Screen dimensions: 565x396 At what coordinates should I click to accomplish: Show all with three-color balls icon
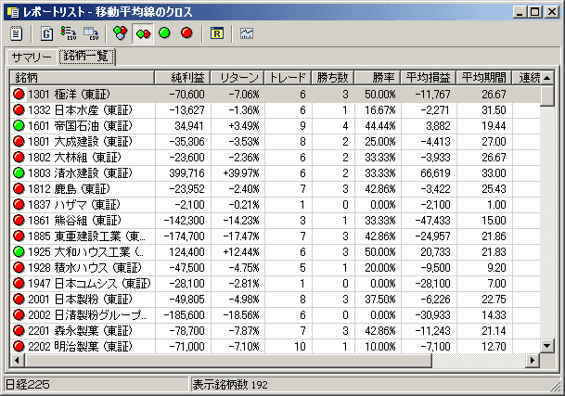(121, 33)
